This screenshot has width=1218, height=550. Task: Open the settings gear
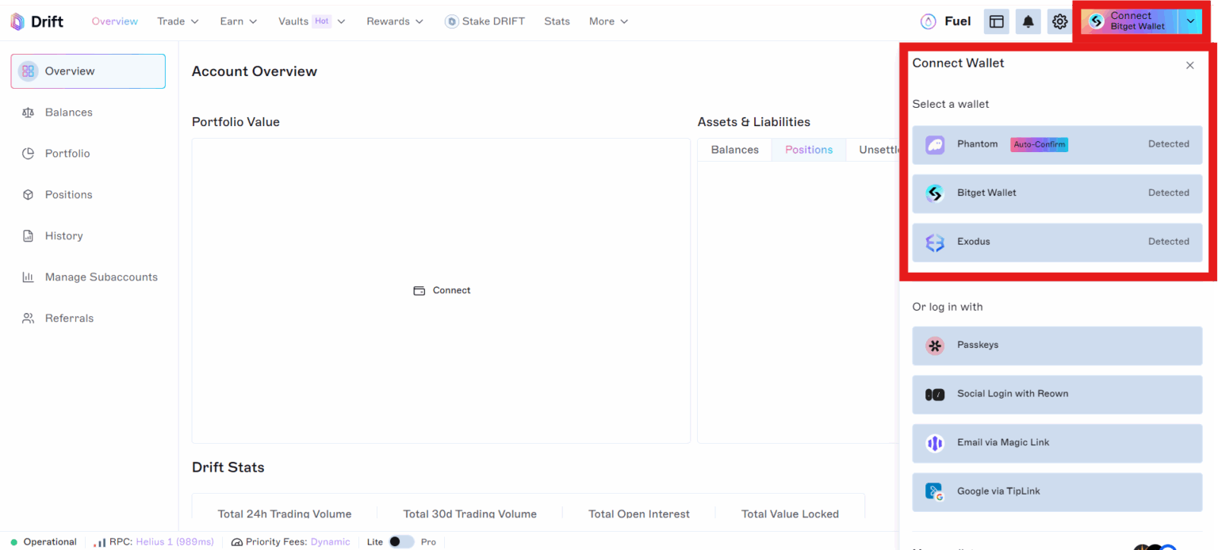pyautogui.click(x=1059, y=21)
